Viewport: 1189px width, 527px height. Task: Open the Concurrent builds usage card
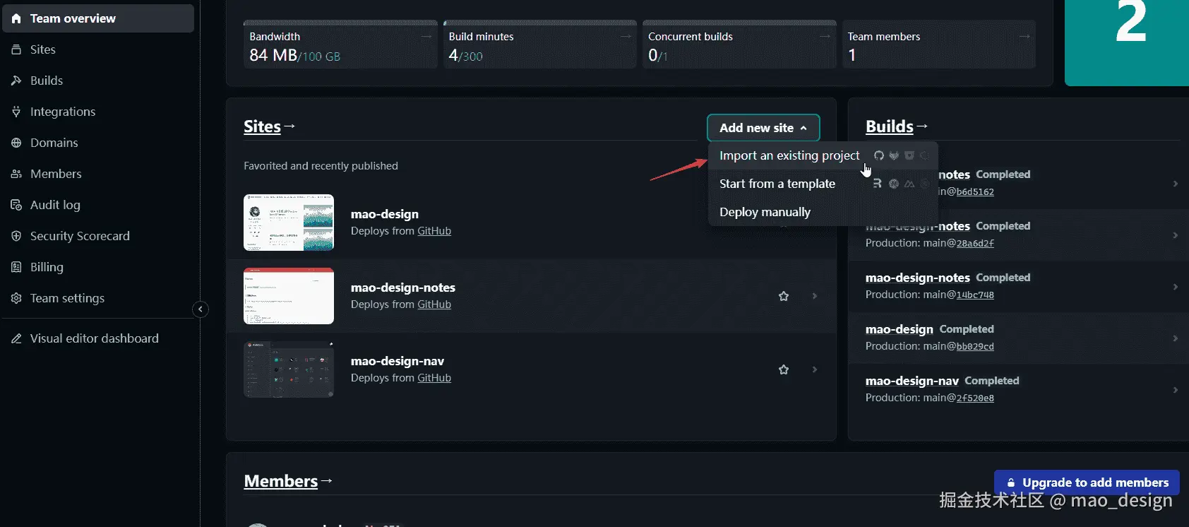tap(739, 45)
